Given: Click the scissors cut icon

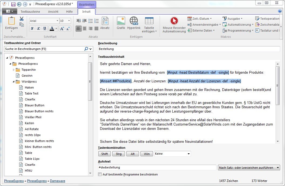Looking at the screenshot, I should [x=22, y=19].
